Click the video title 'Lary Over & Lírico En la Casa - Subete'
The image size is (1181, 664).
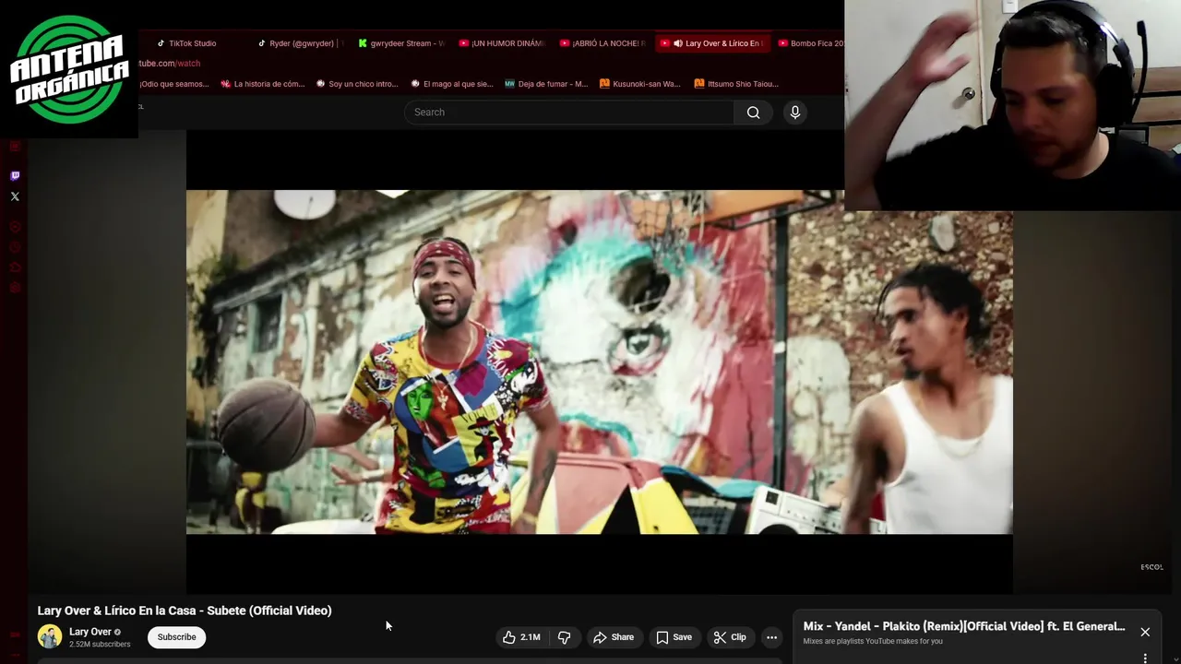click(x=185, y=611)
